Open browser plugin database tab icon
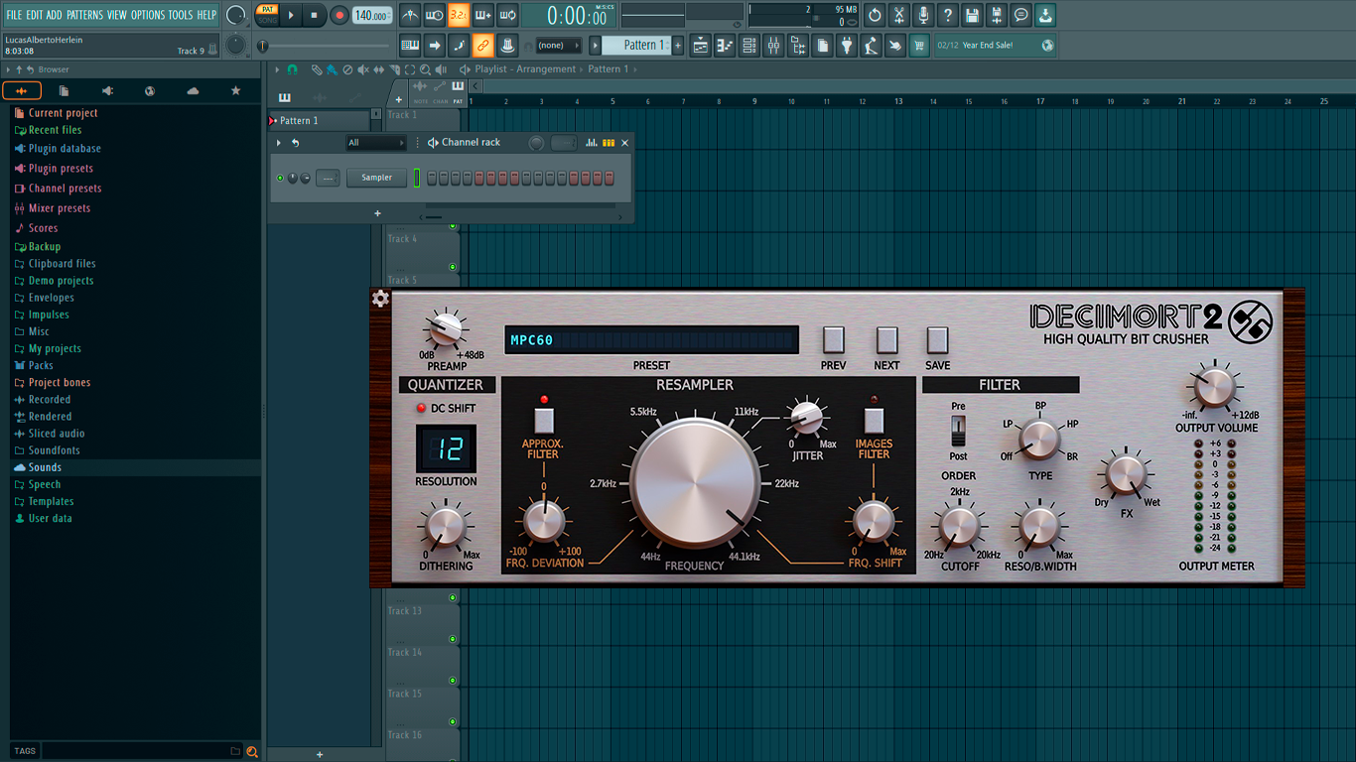Image resolution: width=1356 pixels, height=762 pixels. (x=107, y=91)
